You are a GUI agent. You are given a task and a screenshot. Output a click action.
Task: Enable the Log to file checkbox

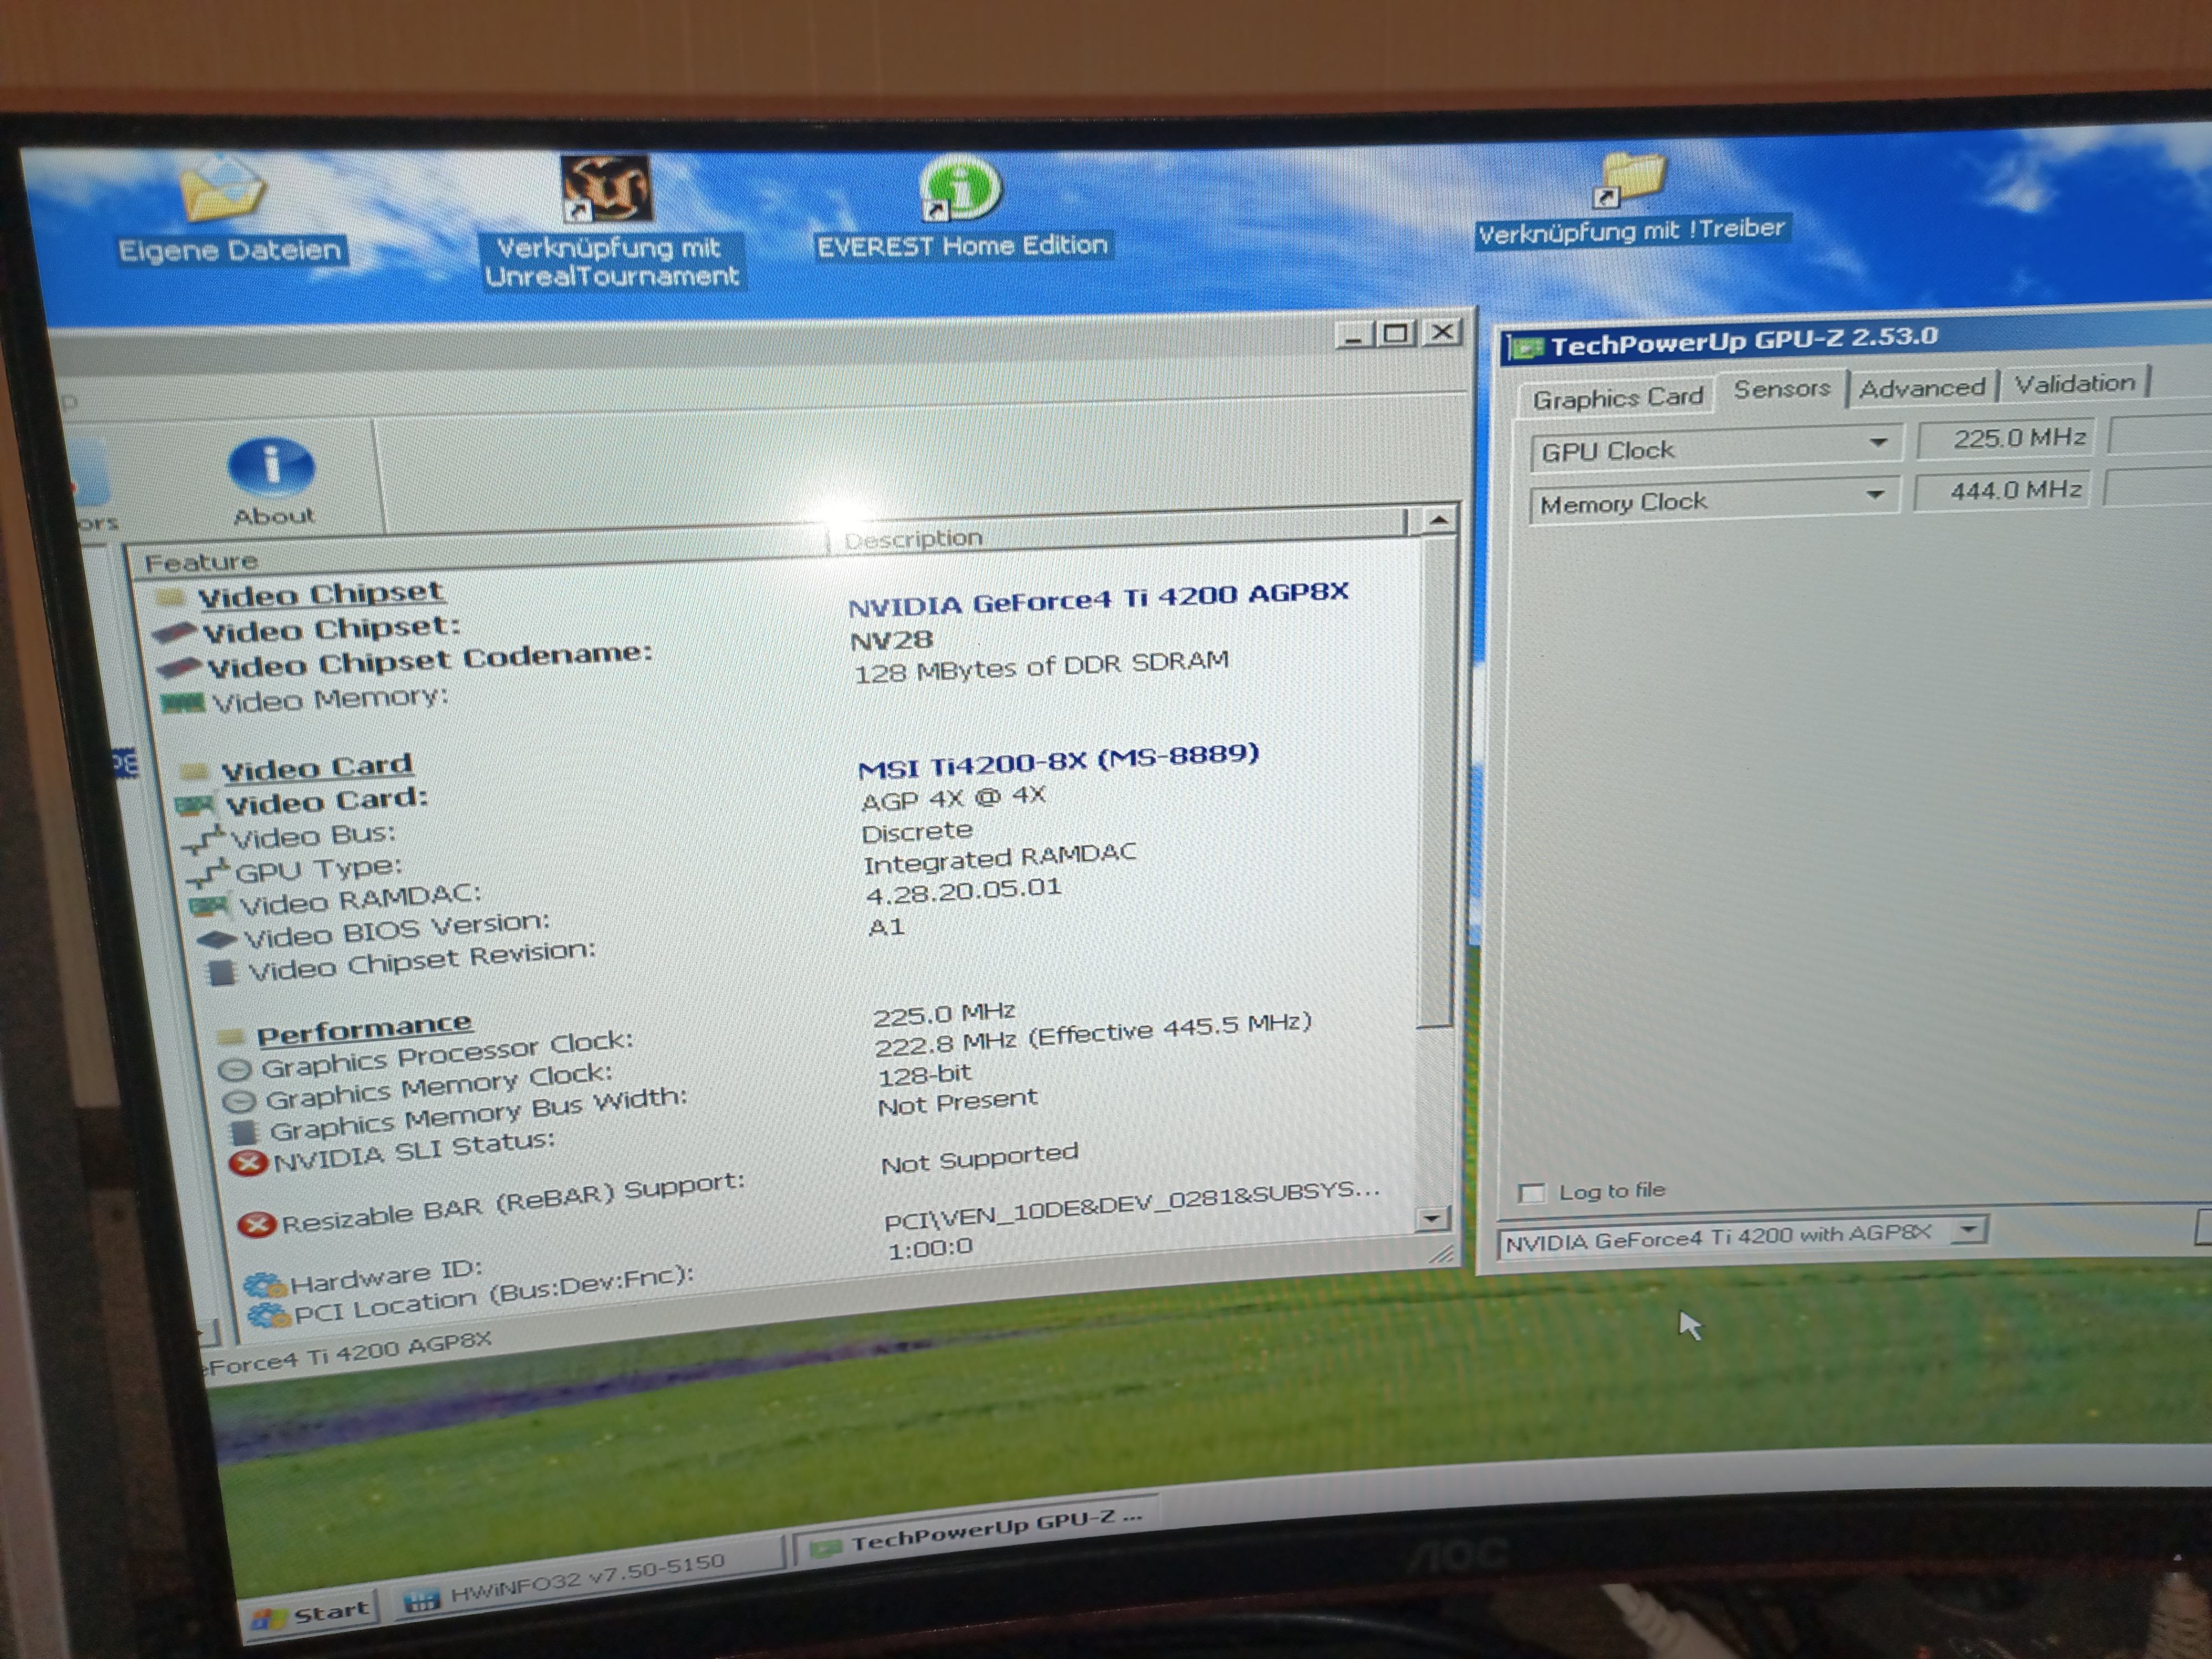(x=1531, y=1193)
